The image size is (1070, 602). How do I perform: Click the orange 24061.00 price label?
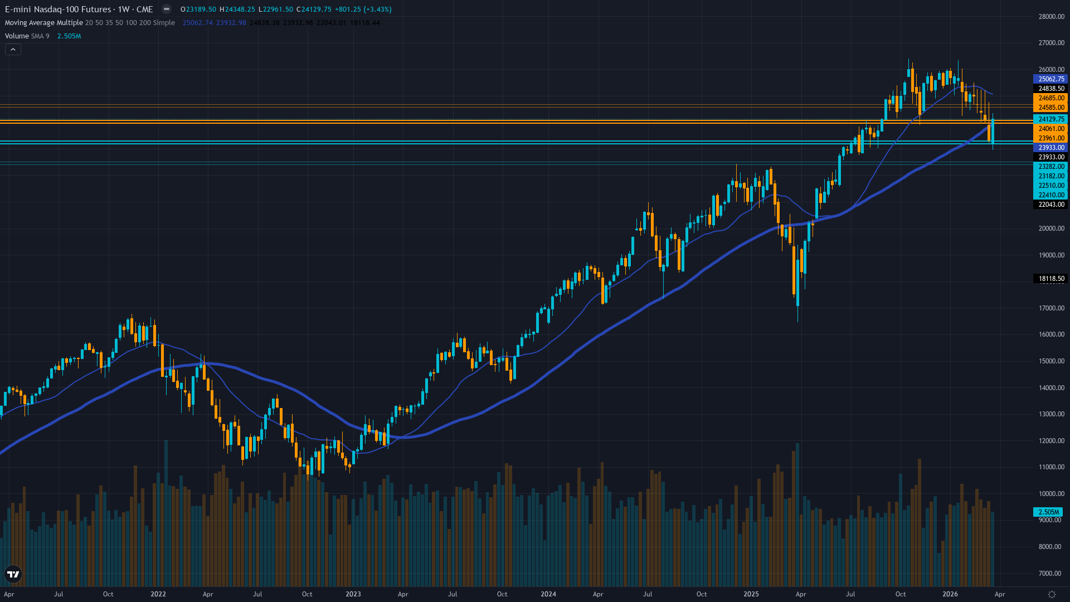tap(1050, 129)
